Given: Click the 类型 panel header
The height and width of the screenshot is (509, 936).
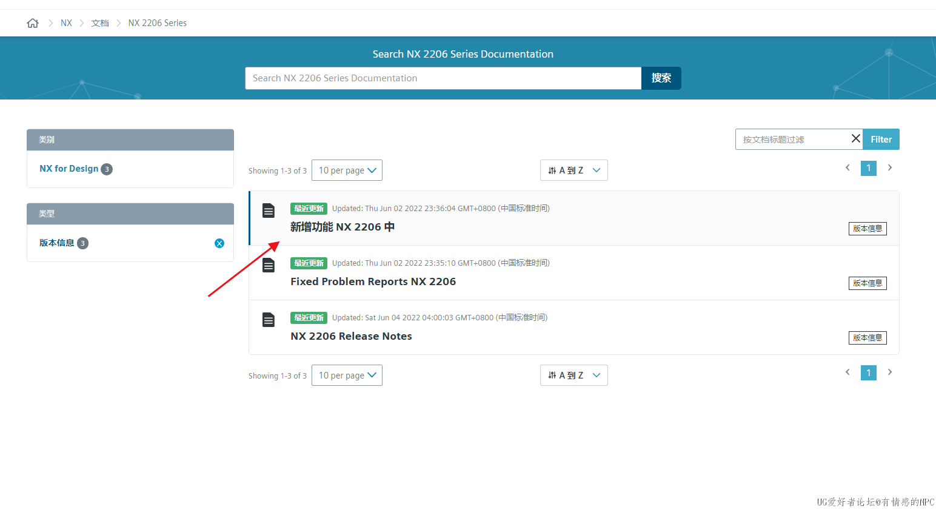Looking at the screenshot, I should (130, 214).
